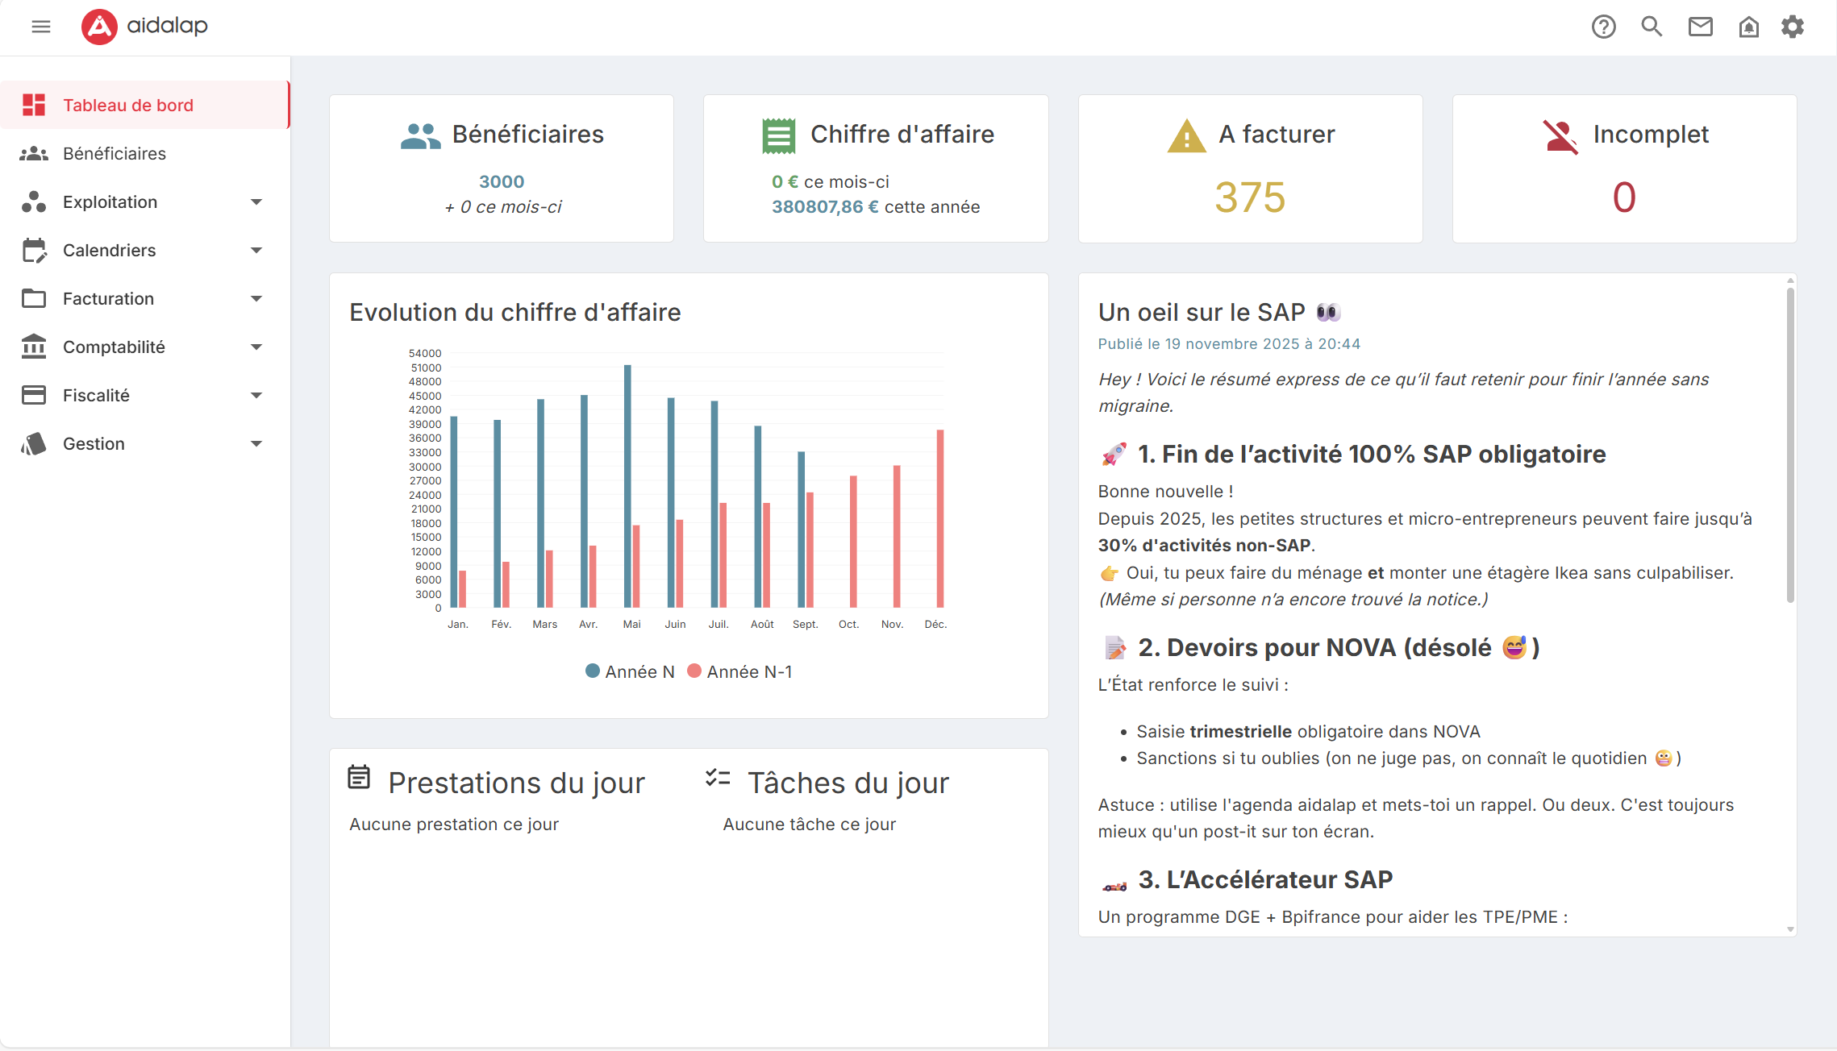Toggle the Année N-1 legend series
1837x1051 pixels.
(739, 671)
